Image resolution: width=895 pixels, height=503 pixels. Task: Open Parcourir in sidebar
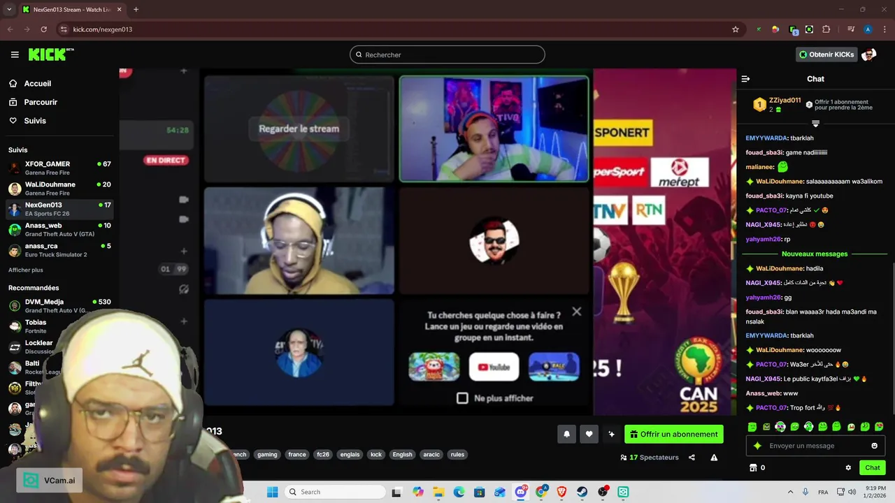click(41, 102)
